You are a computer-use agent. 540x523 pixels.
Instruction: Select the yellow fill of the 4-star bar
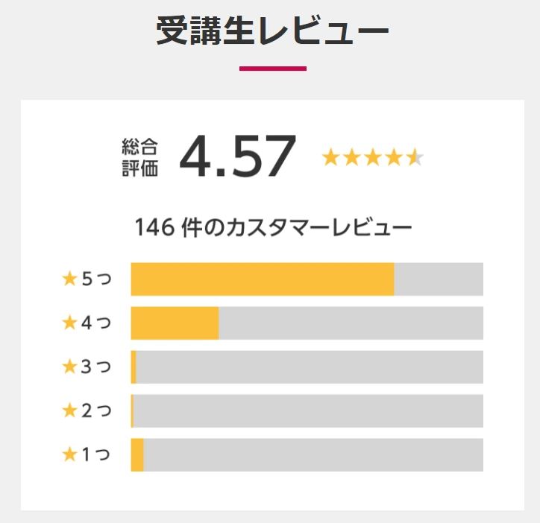click(x=175, y=323)
